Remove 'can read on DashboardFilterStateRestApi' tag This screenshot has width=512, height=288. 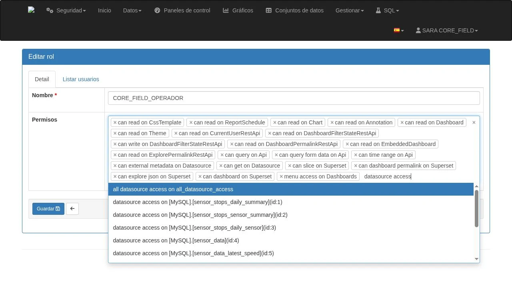pos(270,133)
